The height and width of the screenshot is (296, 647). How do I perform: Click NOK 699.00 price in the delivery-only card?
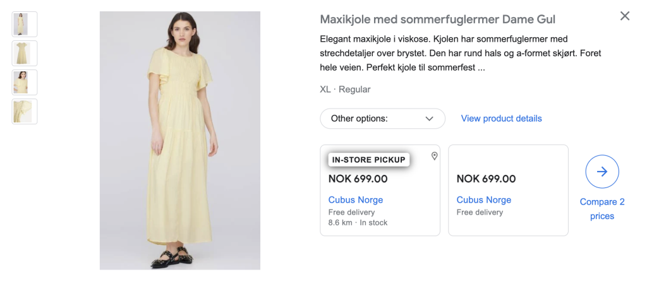pos(487,179)
